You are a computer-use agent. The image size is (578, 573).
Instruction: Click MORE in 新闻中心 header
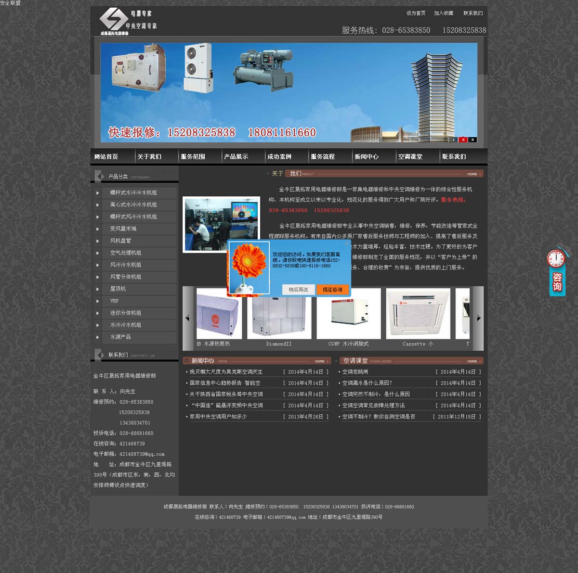tap(320, 361)
